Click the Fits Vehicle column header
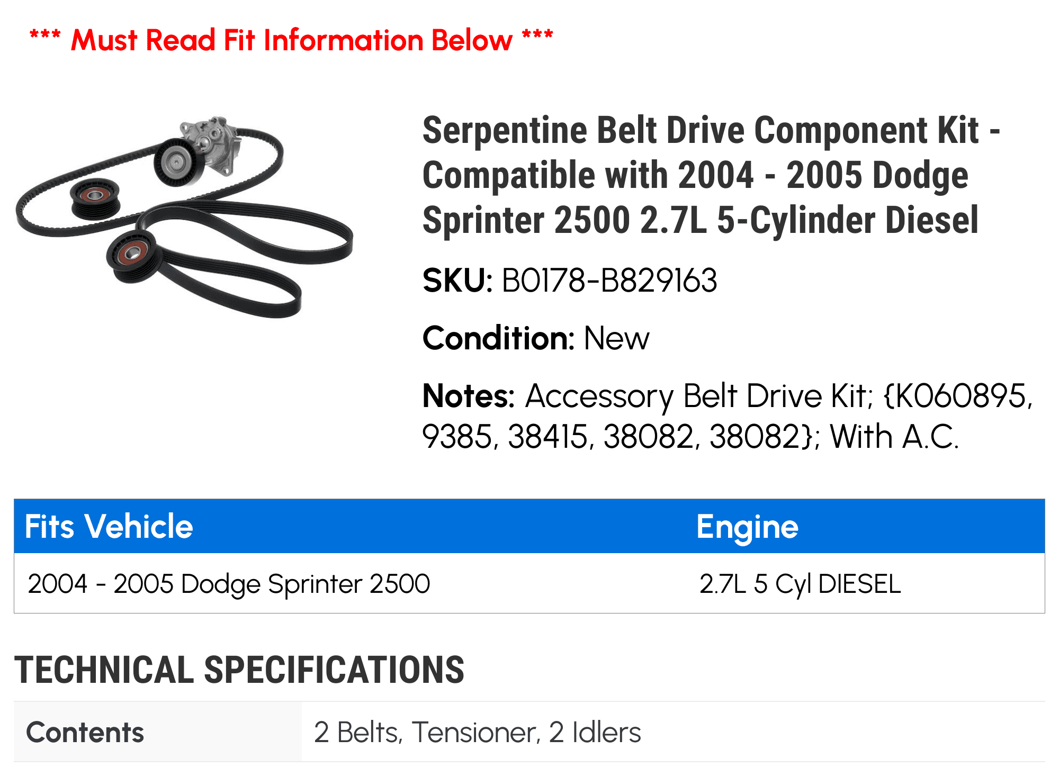 [109, 526]
